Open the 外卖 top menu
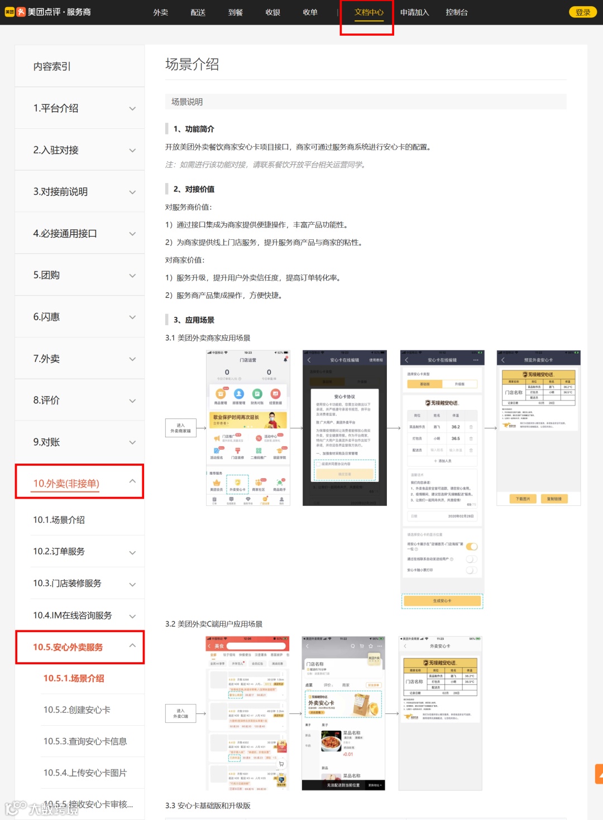603x820 pixels. [161, 12]
